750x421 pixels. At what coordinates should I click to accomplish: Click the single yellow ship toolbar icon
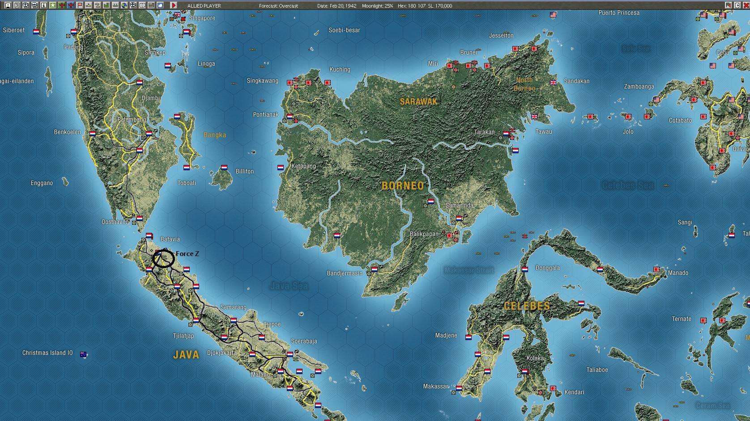88,5
